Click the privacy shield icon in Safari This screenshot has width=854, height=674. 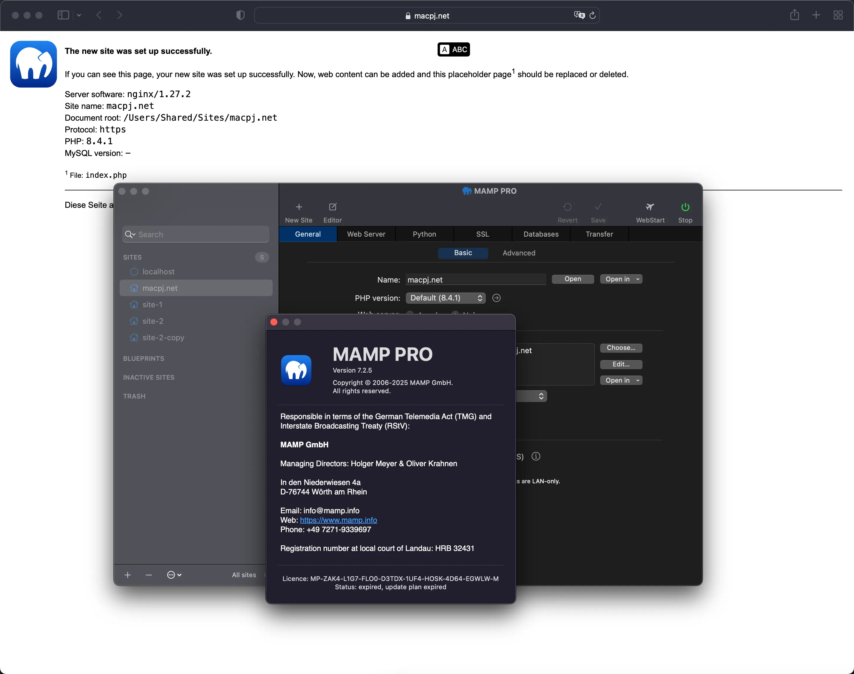coord(240,15)
